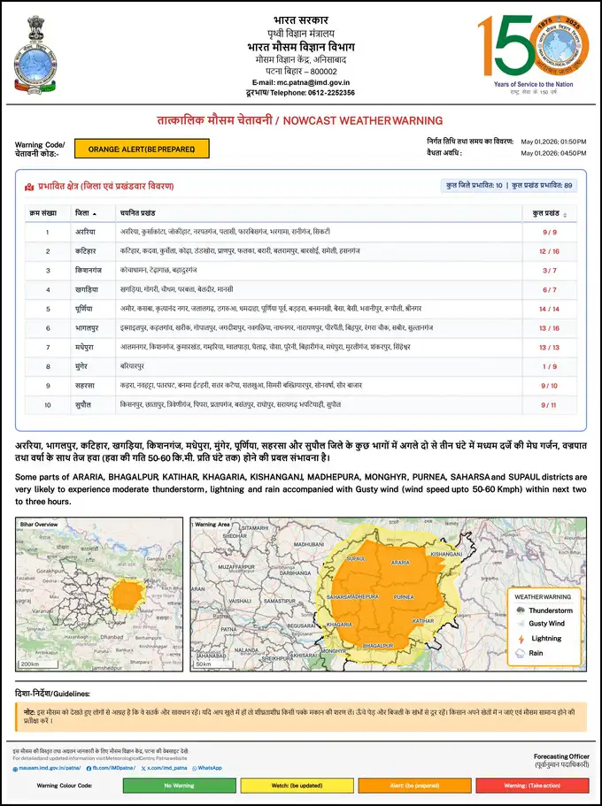Sort by कुल प्रखंड column arrows

565,214
